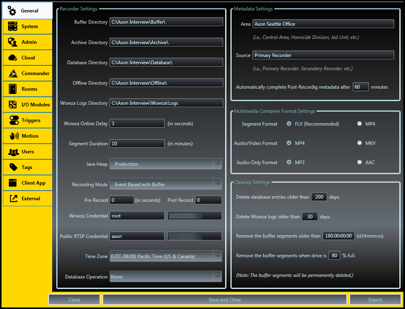The height and width of the screenshot is (309, 405).
Task: Choose MKV as Audio/Video Format
Action: (x=360, y=143)
